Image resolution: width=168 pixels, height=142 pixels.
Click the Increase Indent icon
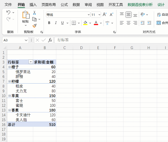(x=149, y=23)
